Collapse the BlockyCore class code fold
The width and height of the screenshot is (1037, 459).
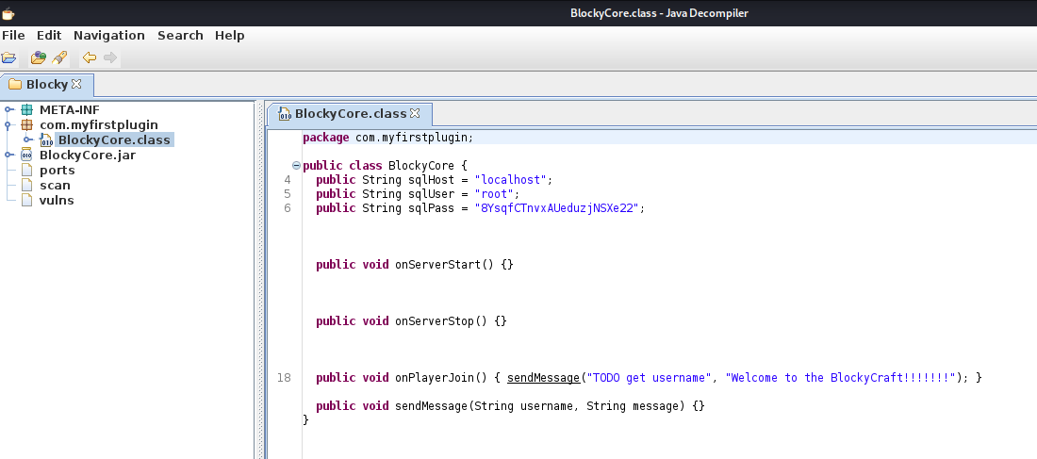coord(297,165)
